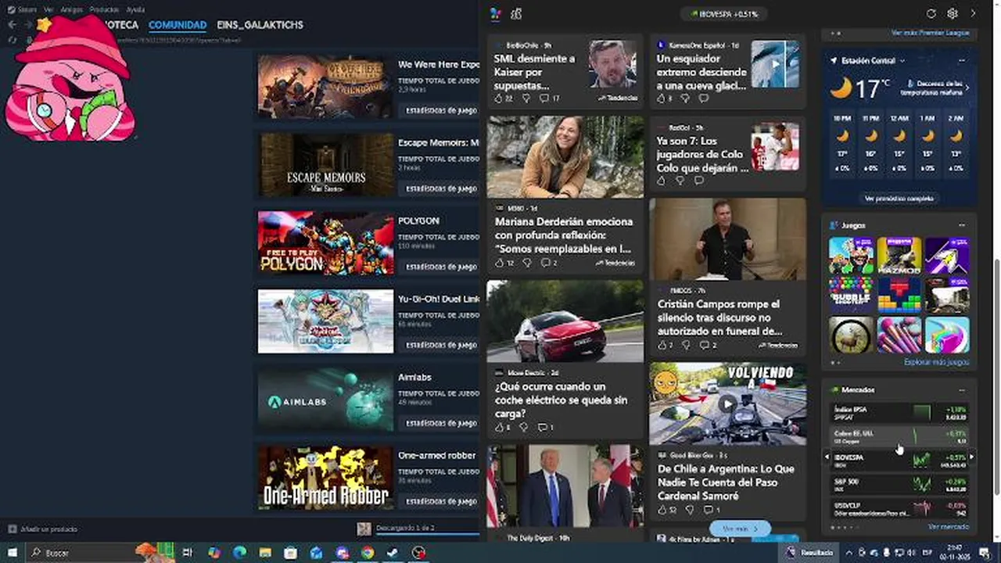
Task: Show hidden system tray icons
Action: click(851, 553)
